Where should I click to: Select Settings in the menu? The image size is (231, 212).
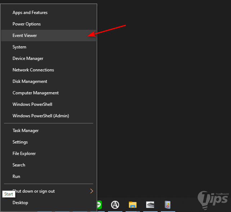click(x=49, y=142)
